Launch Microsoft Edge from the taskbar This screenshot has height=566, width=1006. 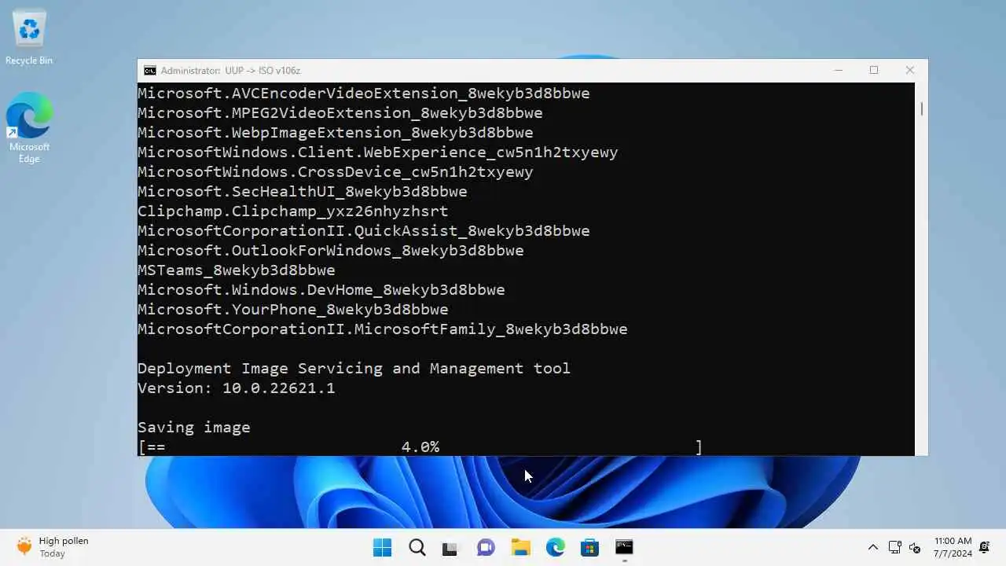pyautogui.click(x=555, y=547)
